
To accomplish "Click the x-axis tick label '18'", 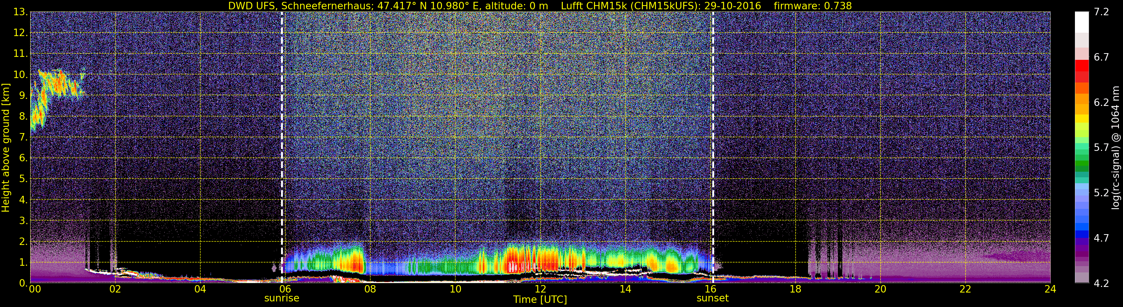I will coord(795,289).
